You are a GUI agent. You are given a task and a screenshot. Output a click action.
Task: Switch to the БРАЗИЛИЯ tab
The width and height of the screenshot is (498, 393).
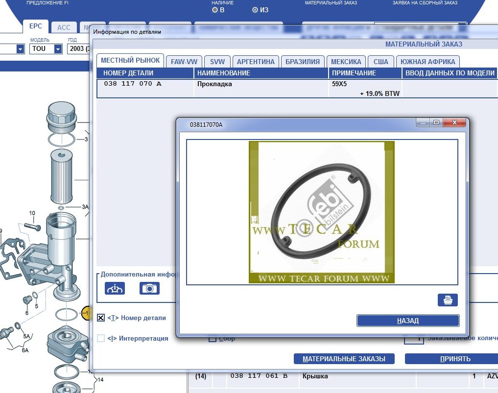point(302,62)
